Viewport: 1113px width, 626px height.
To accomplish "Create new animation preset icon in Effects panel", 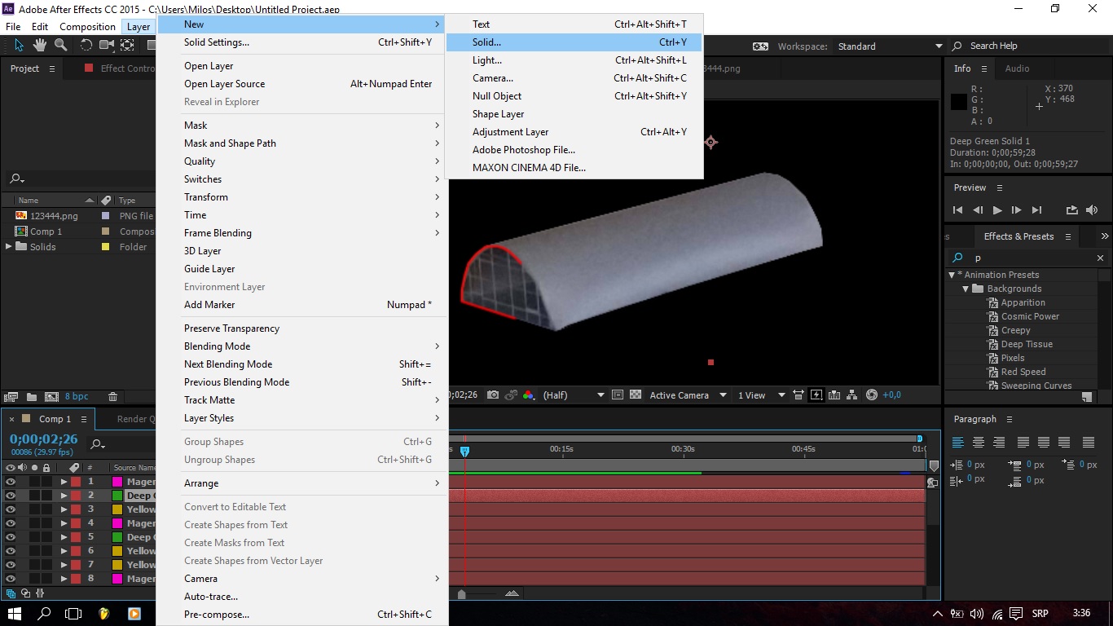I will 1087,397.
